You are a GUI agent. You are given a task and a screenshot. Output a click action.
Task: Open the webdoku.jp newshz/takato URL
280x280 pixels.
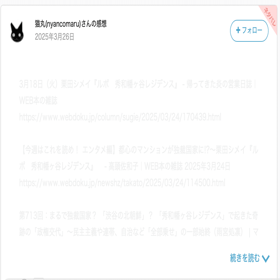pyautogui.click(x=122, y=183)
